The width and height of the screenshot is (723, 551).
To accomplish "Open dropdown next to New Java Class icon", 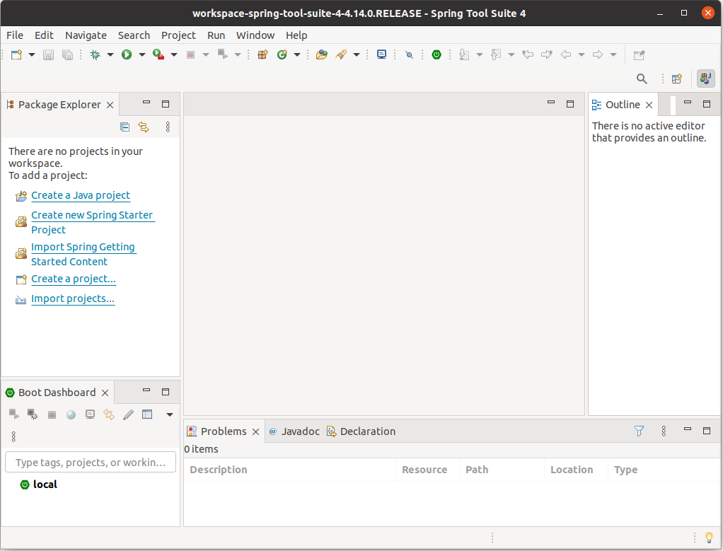I will click(297, 55).
